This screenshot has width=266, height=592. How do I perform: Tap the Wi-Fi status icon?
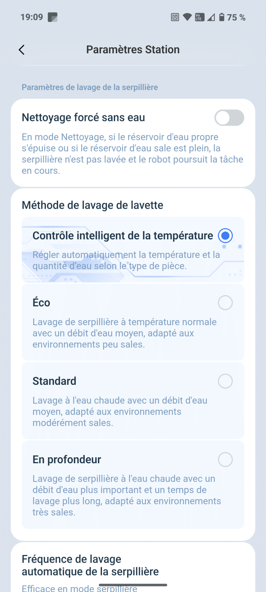(187, 17)
